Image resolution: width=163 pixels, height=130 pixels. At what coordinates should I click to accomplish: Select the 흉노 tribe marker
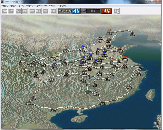coord(66,49)
